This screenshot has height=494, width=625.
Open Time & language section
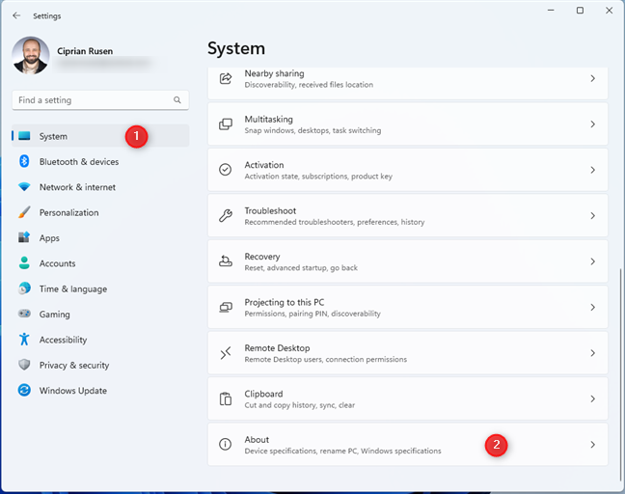[x=100, y=288]
